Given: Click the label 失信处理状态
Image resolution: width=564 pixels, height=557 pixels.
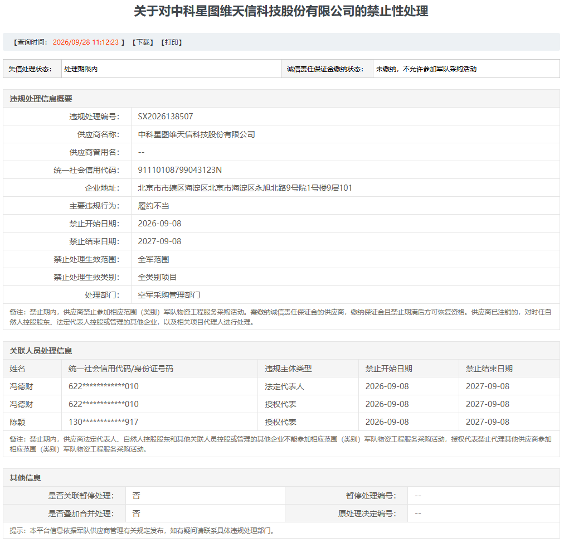Looking at the screenshot, I should pos(30,69).
